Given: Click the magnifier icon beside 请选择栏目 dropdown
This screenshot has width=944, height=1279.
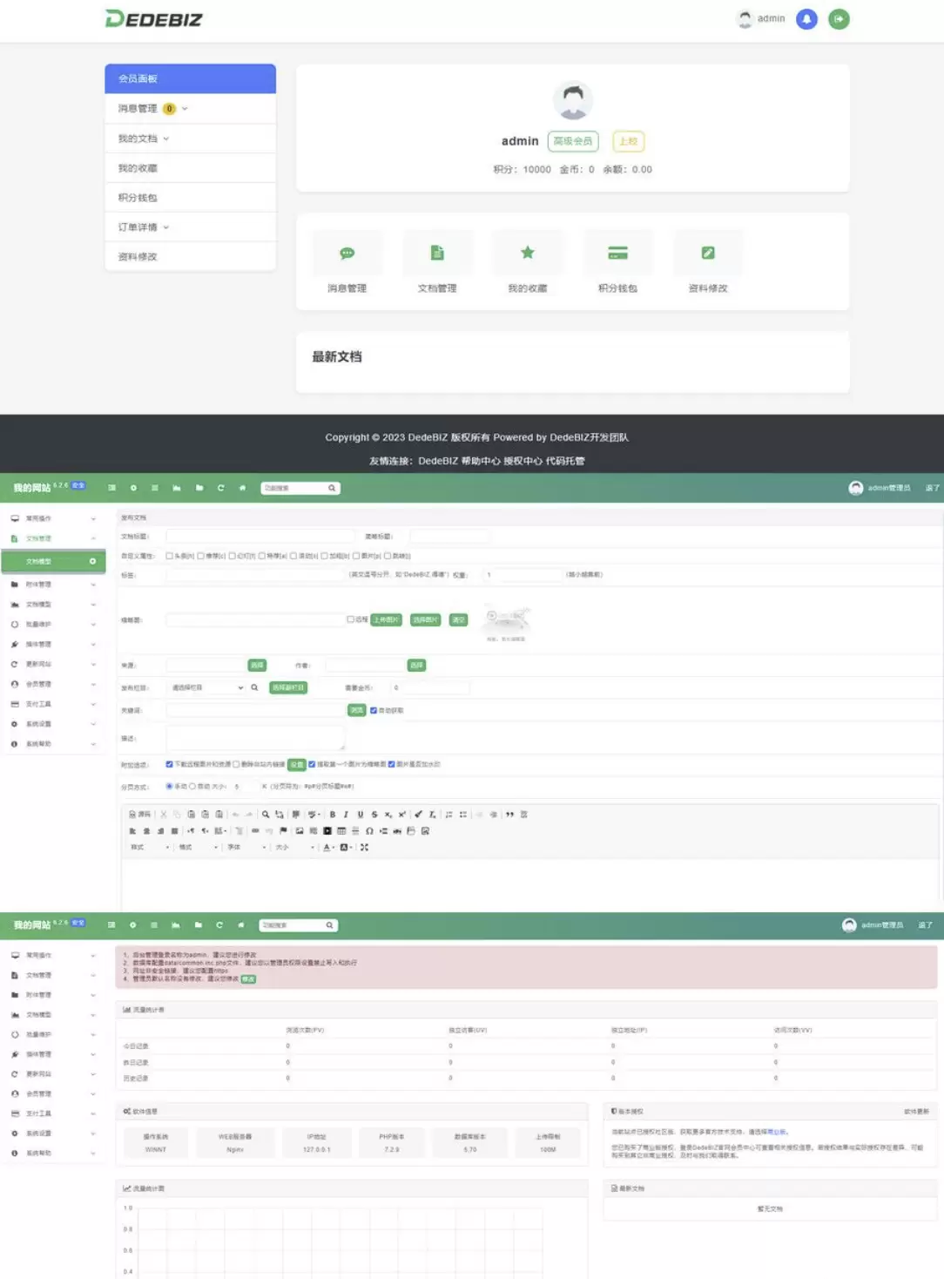Looking at the screenshot, I should pyautogui.click(x=254, y=687).
